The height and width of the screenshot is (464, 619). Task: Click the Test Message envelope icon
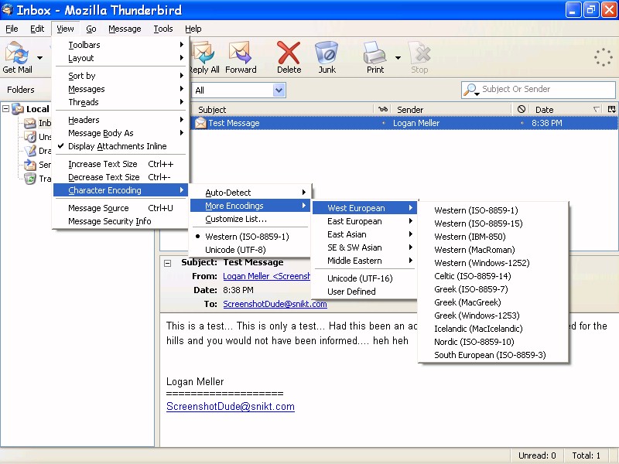tap(200, 123)
